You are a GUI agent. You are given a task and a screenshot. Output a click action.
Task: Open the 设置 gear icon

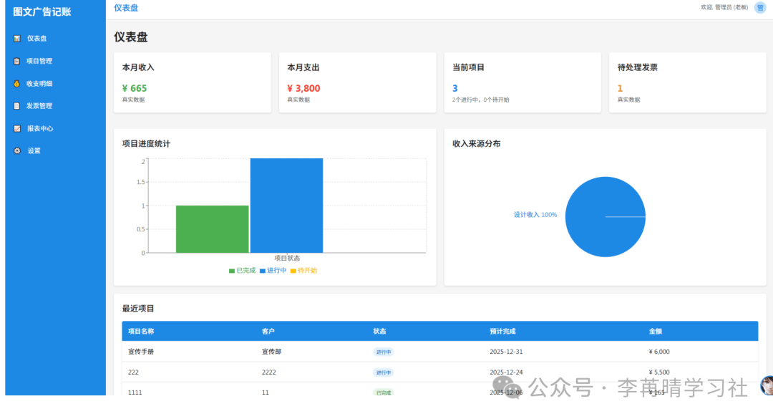[x=17, y=151]
